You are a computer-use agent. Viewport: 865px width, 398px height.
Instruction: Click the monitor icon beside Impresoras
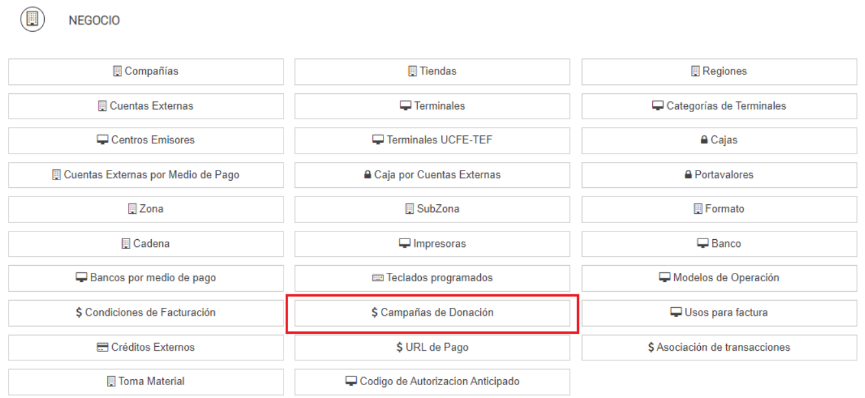[405, 244]
